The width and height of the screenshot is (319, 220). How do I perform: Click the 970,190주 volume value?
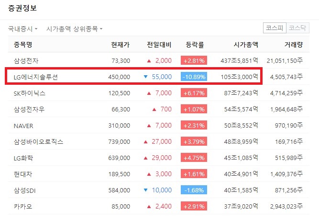coord(289,125)
